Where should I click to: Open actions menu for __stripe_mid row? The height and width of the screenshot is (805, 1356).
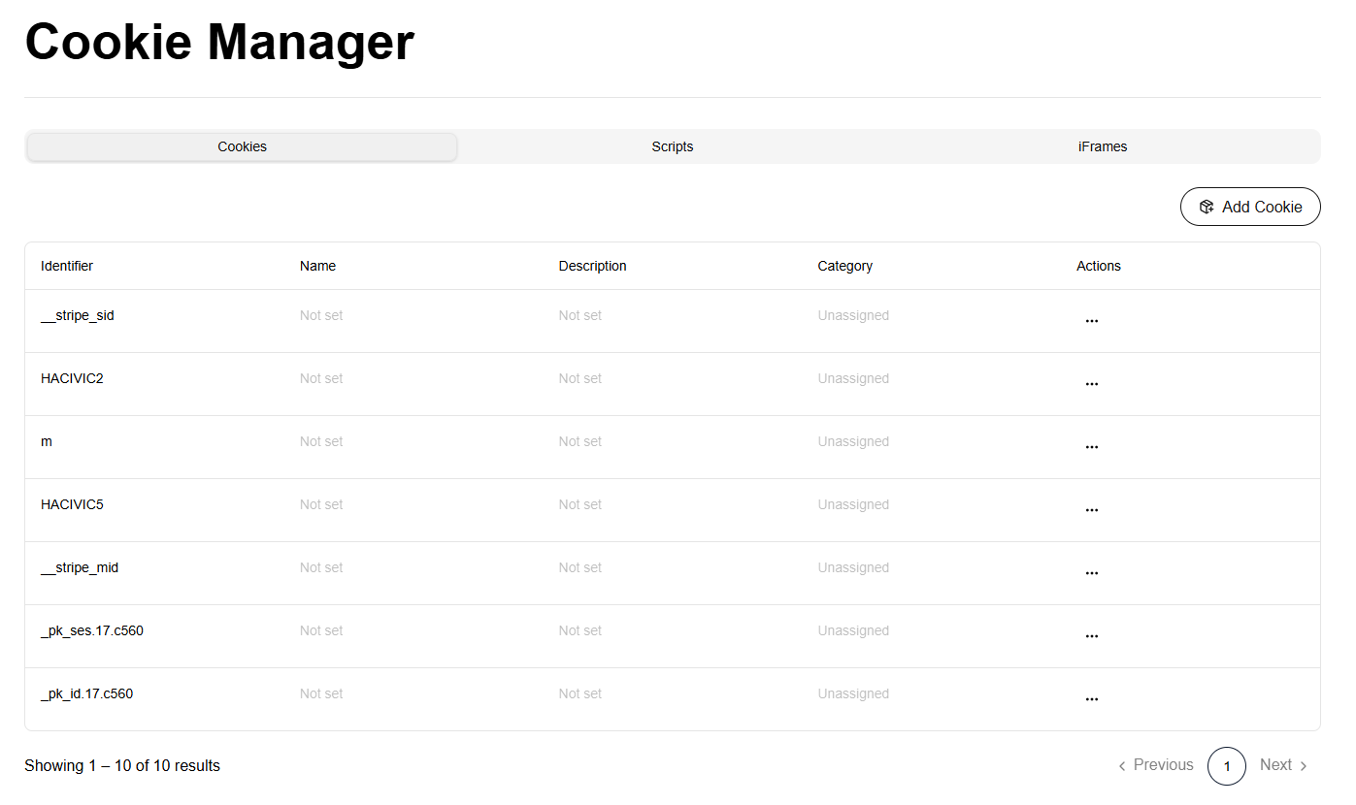[1091, 573]
